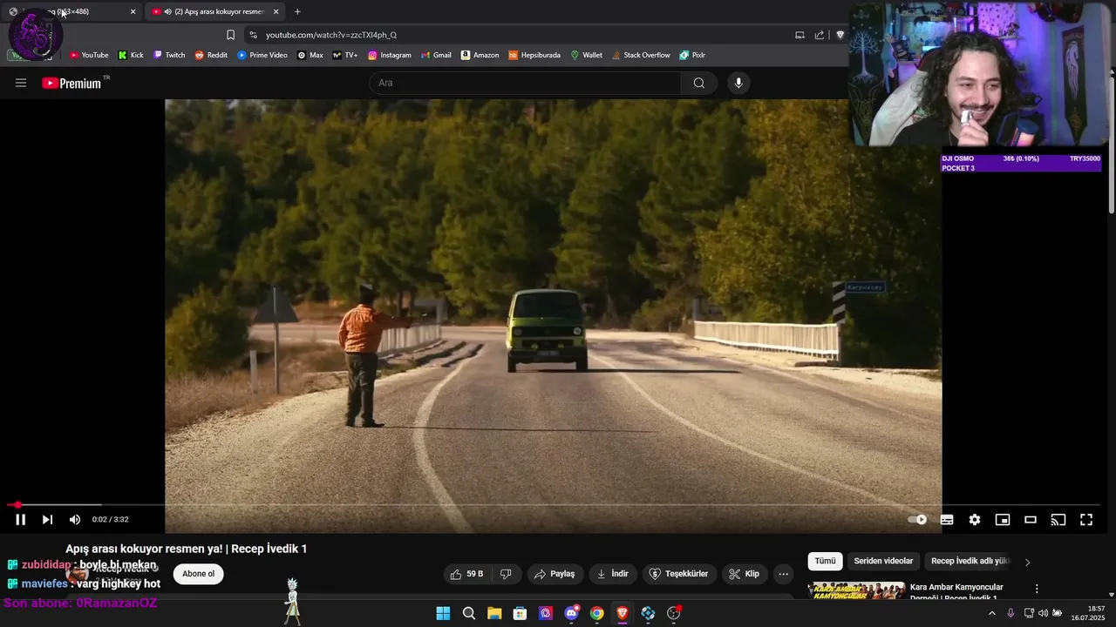
Task: Start voice search with microphone icon
Action: (x=738, y=83)
